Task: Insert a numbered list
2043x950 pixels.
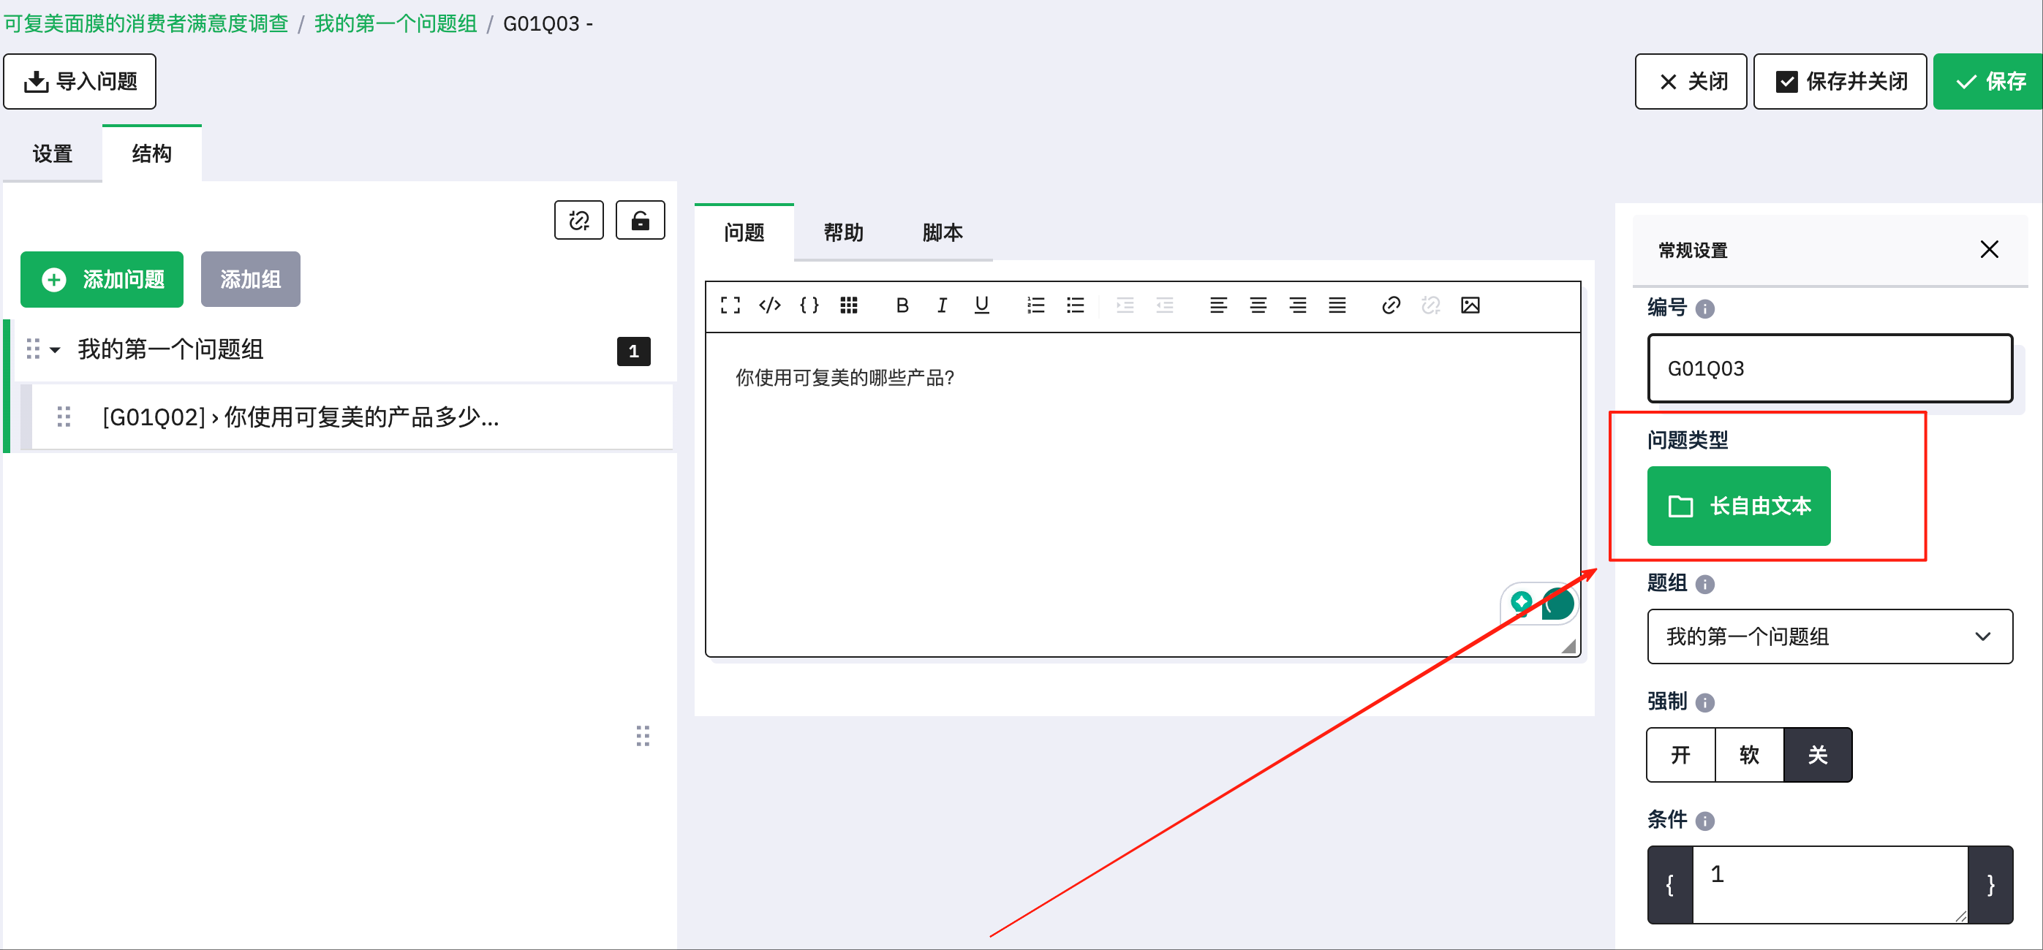Action: (1036, 305)
